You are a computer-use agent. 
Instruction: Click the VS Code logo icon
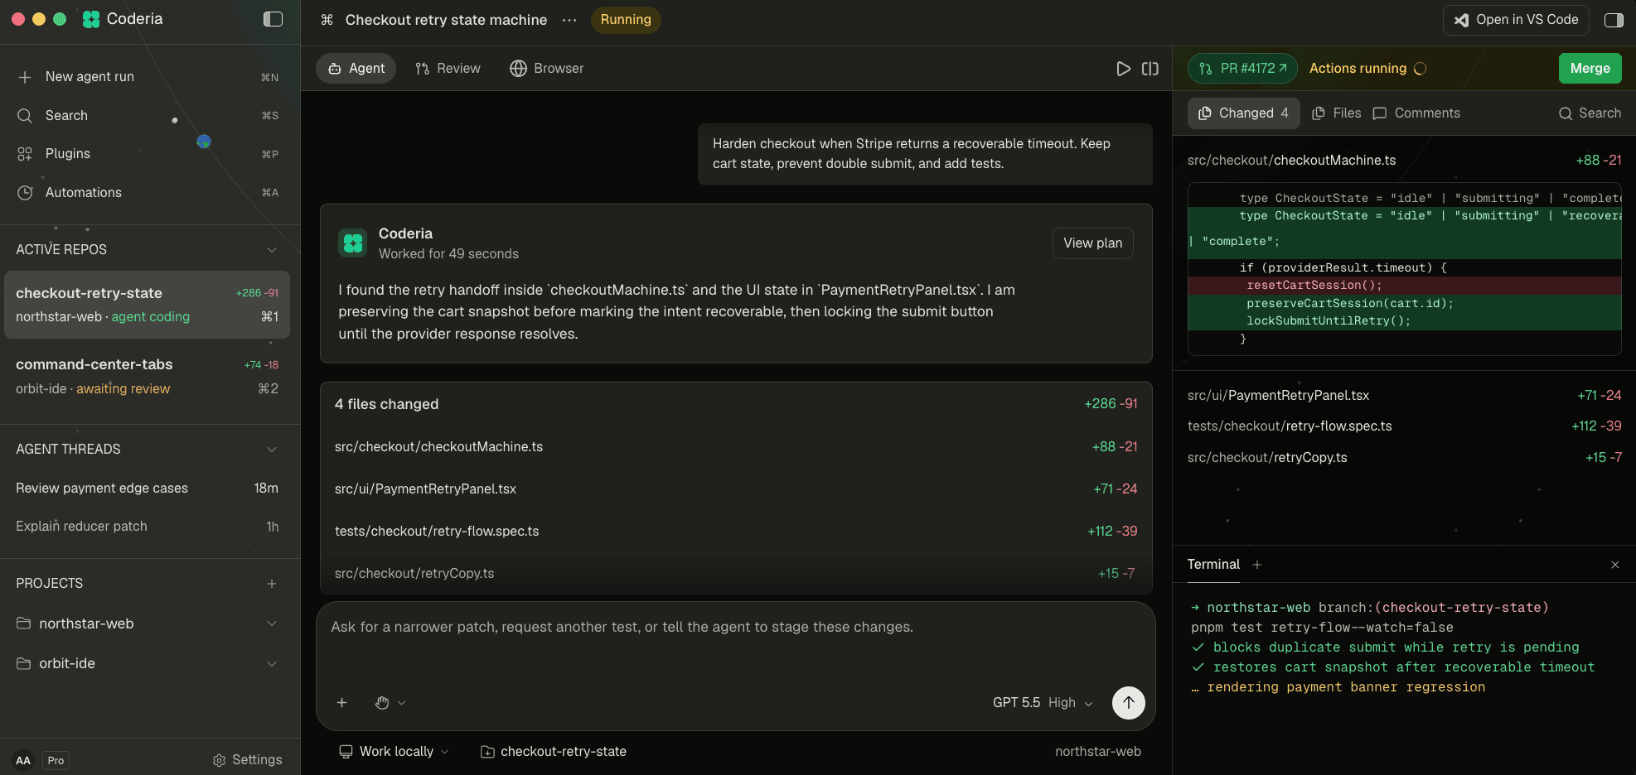tap(1462, 20)
